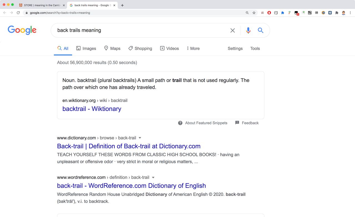The width and height of the screenshot is (355, 217).
Task: Open search Tools
Action: (x=255, y=48)
